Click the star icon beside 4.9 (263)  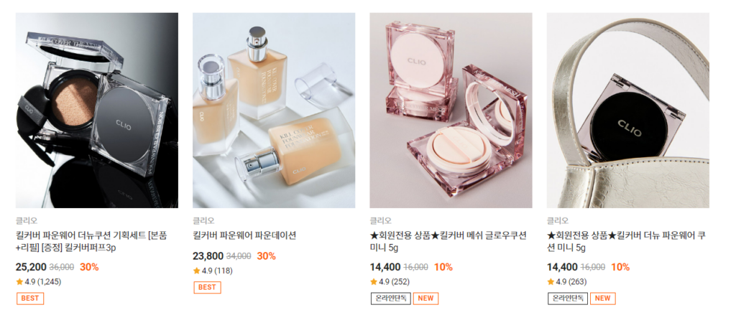[x=550, y=282]
